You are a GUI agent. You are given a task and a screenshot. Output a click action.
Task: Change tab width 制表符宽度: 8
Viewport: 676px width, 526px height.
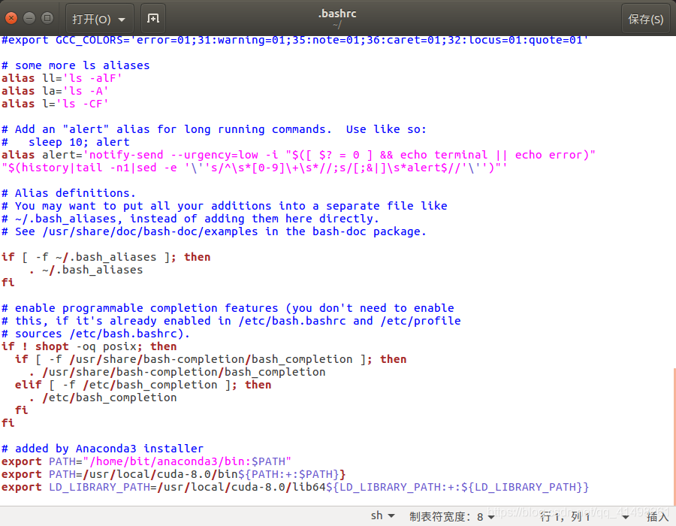coord(452,516)
